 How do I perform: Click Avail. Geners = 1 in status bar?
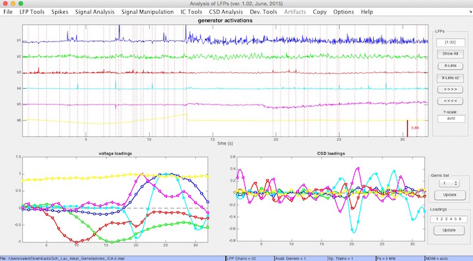point(290,258)
